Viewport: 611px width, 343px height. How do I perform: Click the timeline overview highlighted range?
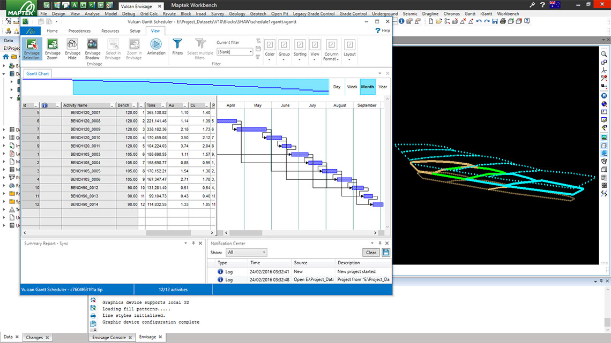click(x=201, y=87)
